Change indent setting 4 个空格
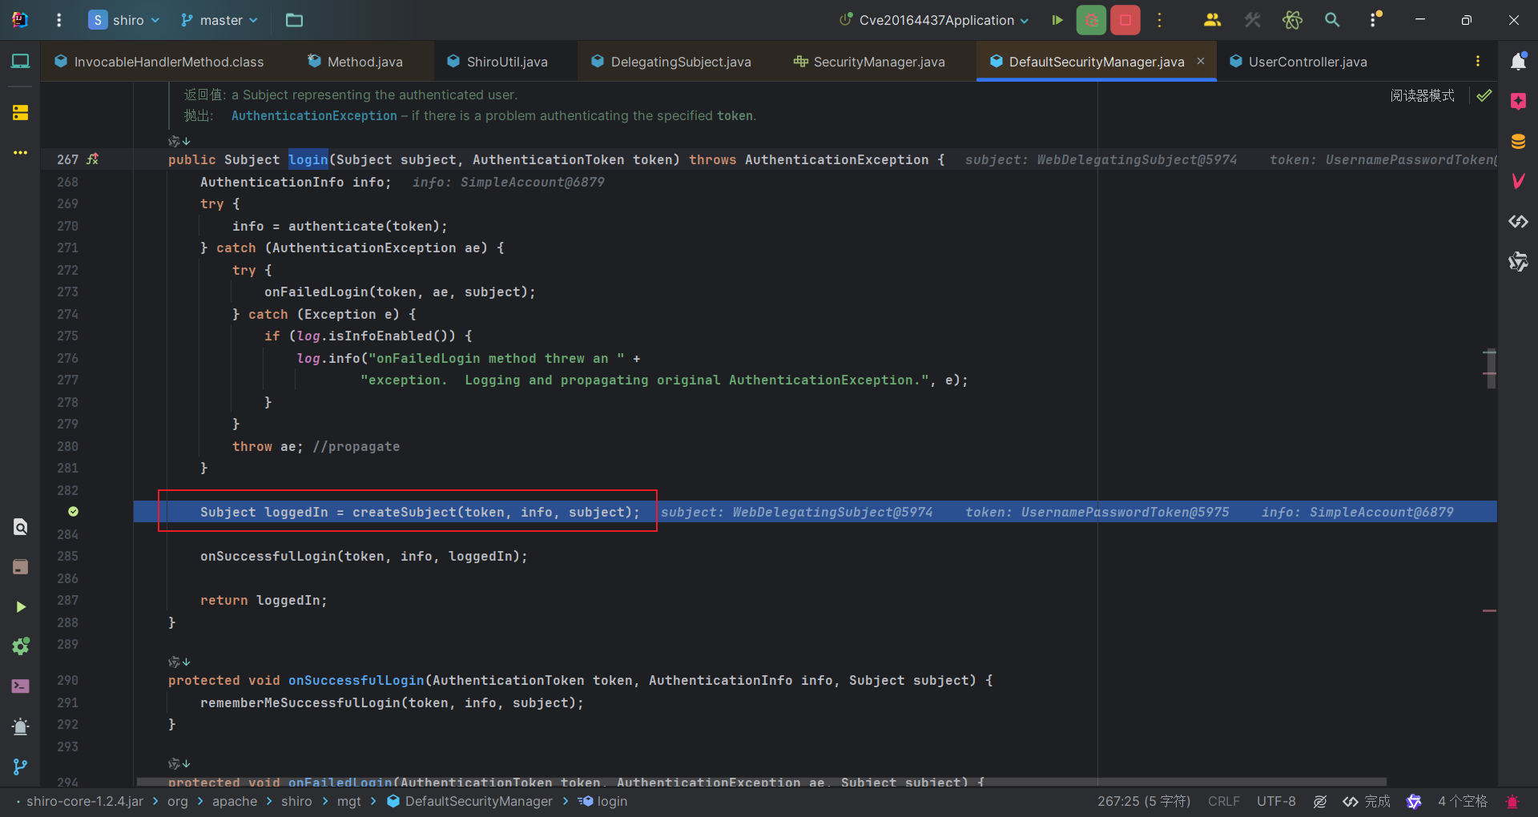1538x817 pixels. (x=1462, y=801)
